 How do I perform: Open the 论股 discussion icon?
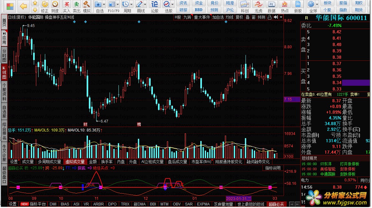[155, 4]
